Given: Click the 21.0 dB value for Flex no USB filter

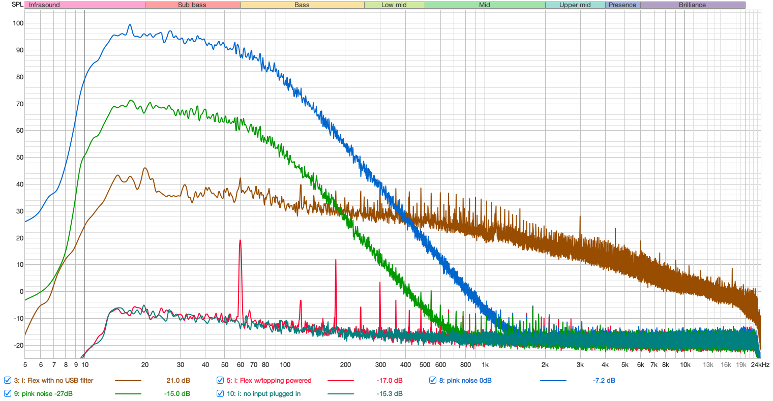Looking at the screenshot, I should tap(178, 380).
